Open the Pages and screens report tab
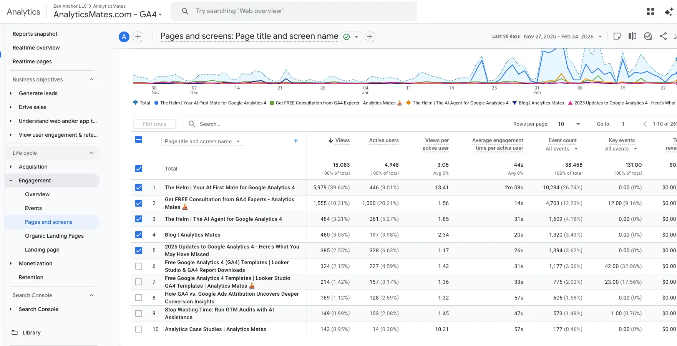 pos(48,222)
